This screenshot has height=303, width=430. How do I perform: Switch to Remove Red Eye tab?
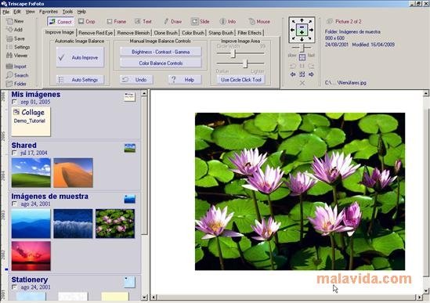click(x=96, y=33)
